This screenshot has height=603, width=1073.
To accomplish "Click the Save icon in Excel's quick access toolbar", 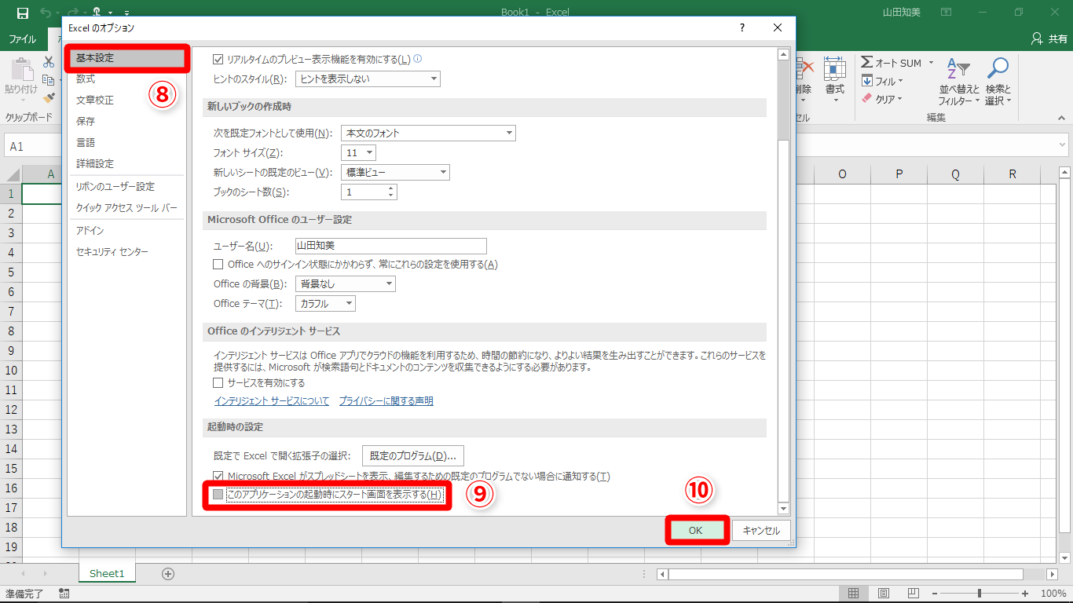I will tap(22, 13).
